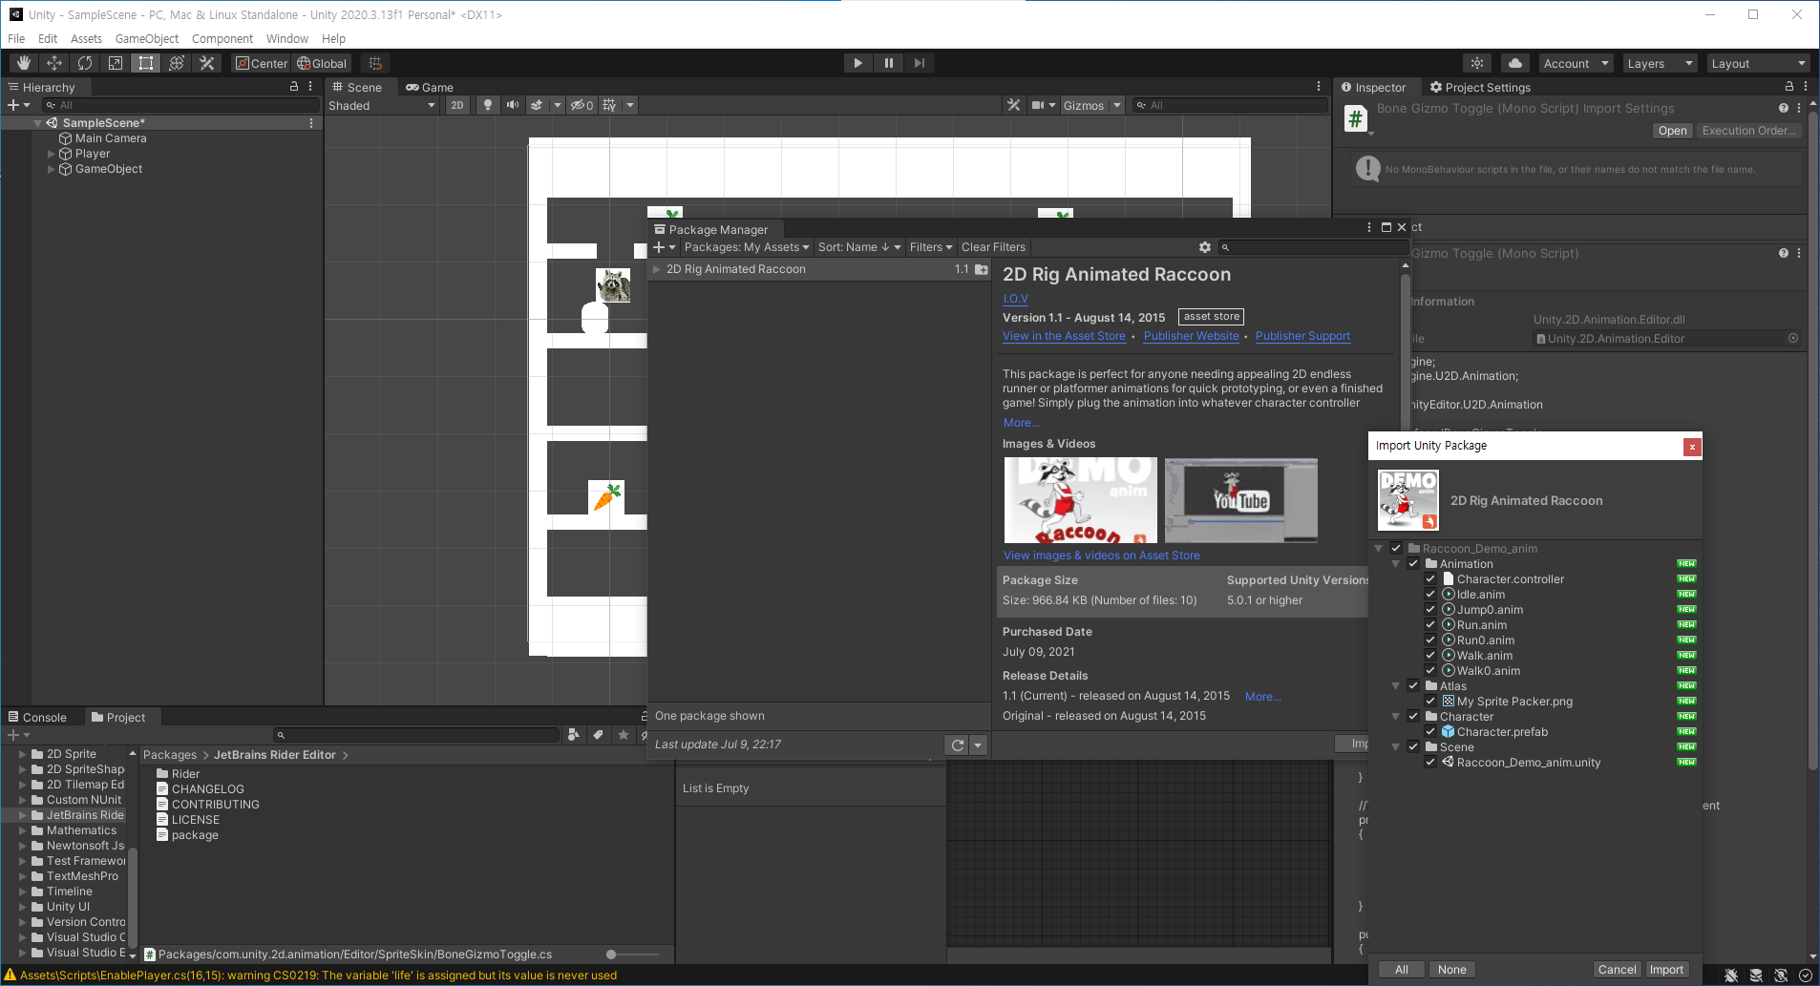
Task: Toggle scene lighting bulb icon
Action: tap(488, 105)
